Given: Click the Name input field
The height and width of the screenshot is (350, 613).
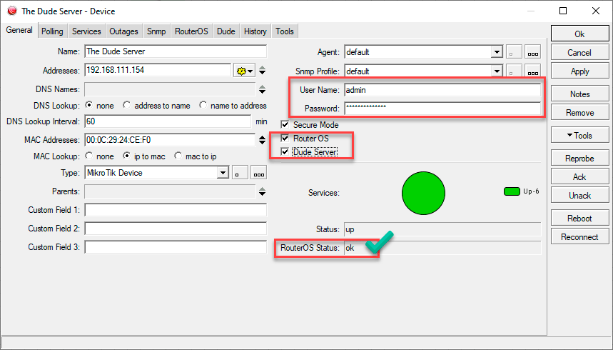Looking at the screenshot, I should (176, 51).
